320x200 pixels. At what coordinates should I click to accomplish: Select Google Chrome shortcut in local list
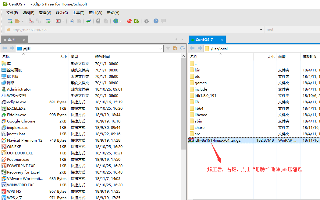[x=21, y=121]
